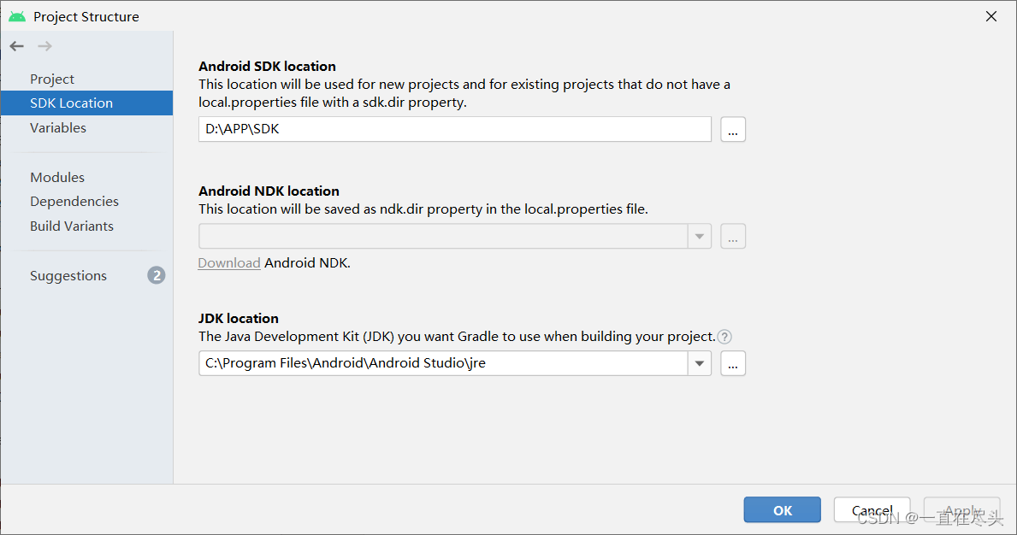Click the back navigation arrow
1017x535 pixels.
coord(17,46)
